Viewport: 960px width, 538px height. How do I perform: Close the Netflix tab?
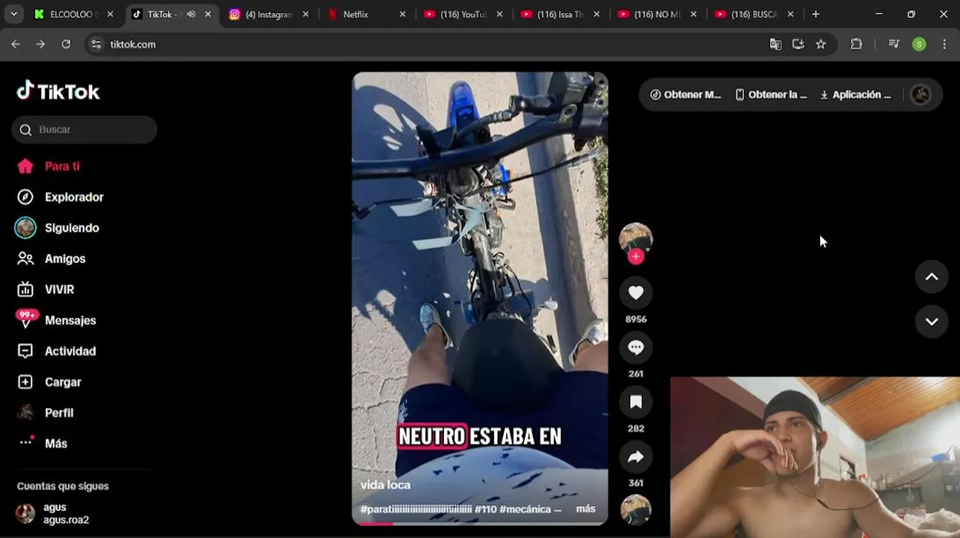402,14
